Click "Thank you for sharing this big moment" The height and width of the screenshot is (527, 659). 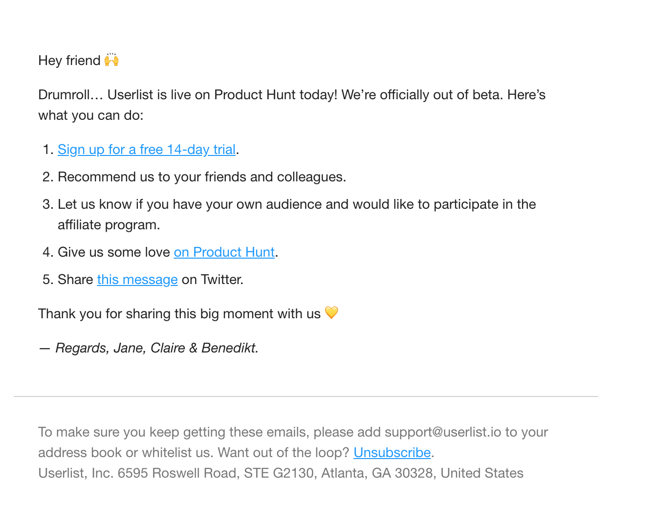coord(179,314)
